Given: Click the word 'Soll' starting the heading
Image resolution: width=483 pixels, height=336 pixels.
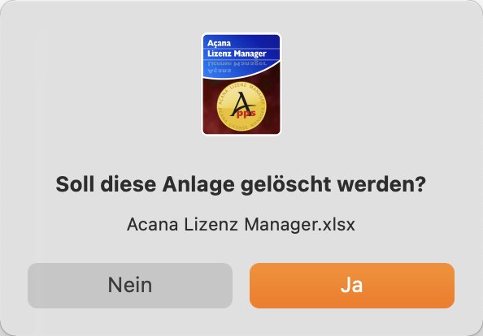Looking at the screenshot, I should (x=75, y=184).
